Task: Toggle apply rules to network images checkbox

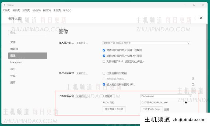Action: pos(104,56)
